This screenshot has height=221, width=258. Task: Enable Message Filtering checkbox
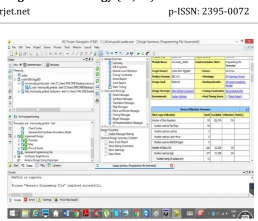click(x=106, y=134)
